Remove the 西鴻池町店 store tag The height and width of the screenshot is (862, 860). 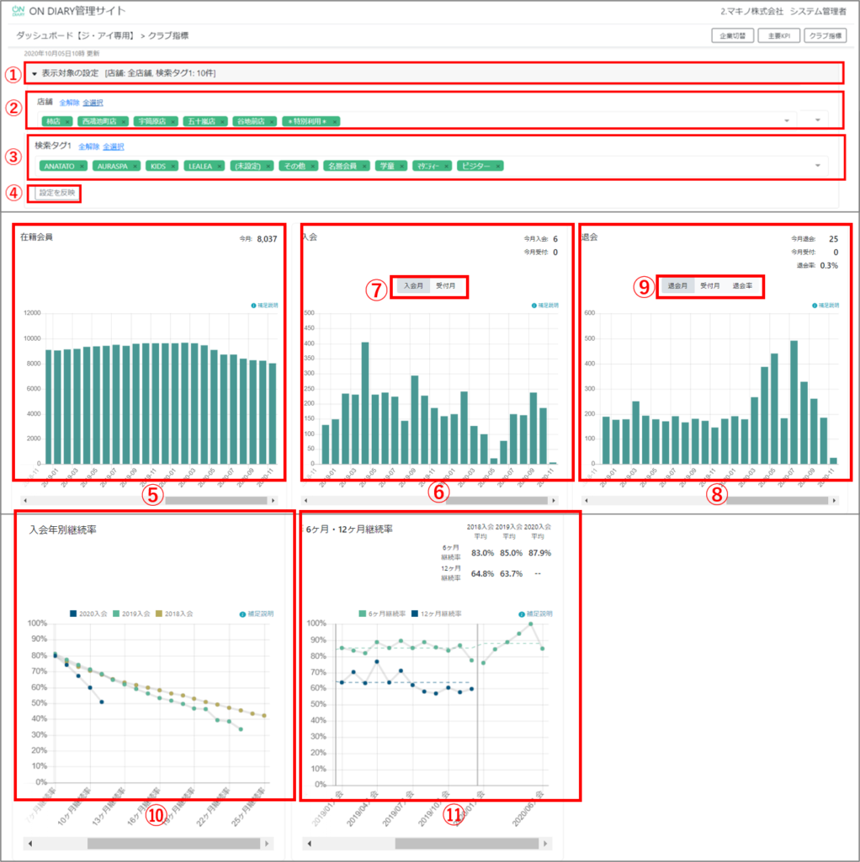tap(123, 121)
